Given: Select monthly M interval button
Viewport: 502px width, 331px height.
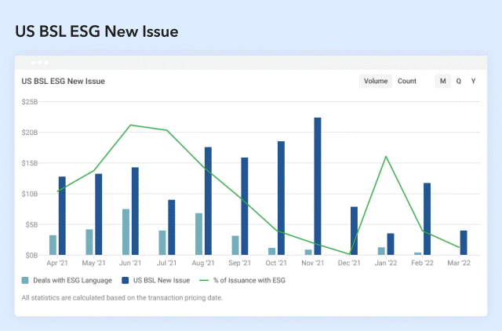Looking at the screenshot, I should pos(442,81).
